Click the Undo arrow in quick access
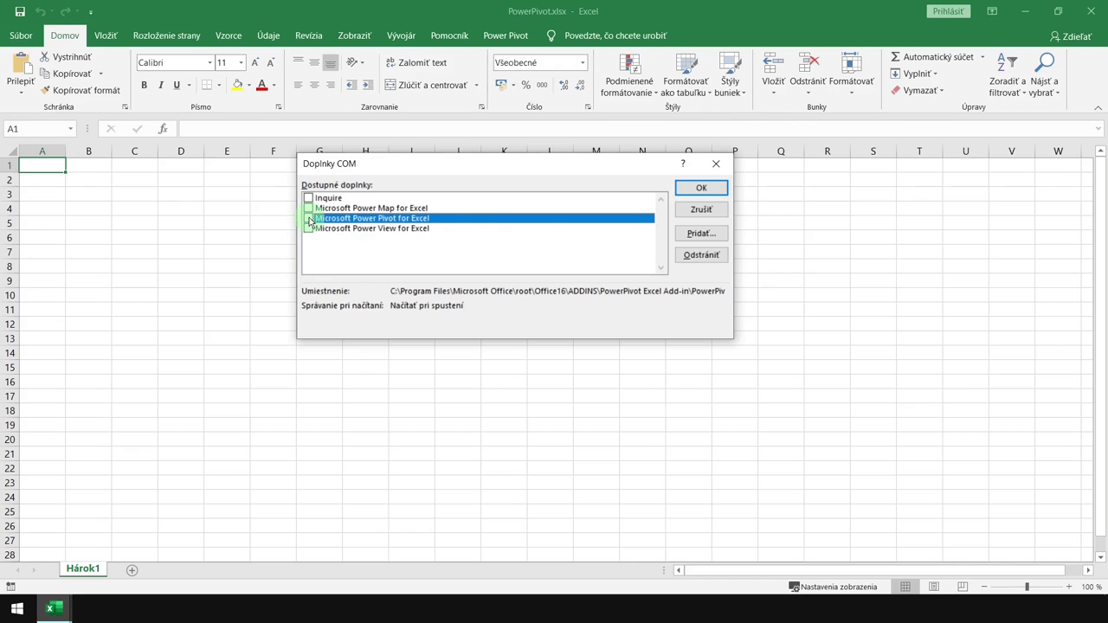This screenshot has height=623, width=1108. pyautogui.click(x=40, y=11)
